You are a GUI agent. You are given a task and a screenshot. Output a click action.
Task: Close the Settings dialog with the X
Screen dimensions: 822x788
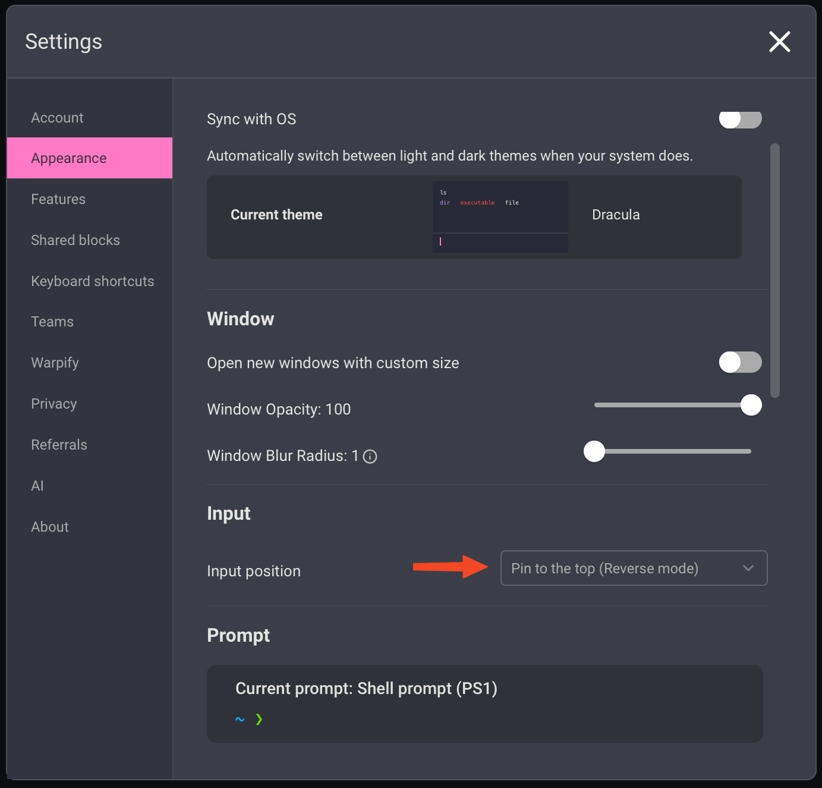click(779, 42)
